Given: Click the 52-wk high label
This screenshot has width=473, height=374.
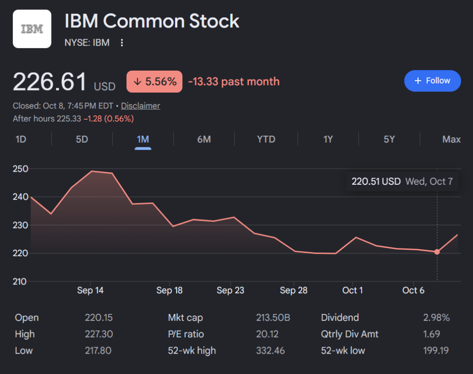Looking at the screenshot, I should coord(192,350).
